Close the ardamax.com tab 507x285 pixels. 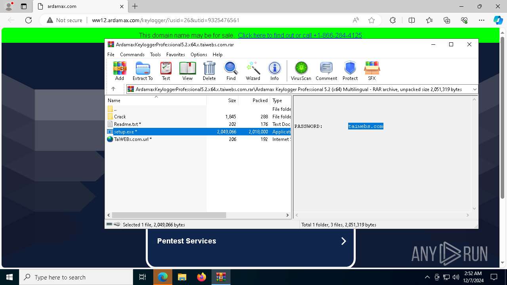coord(122,6)
